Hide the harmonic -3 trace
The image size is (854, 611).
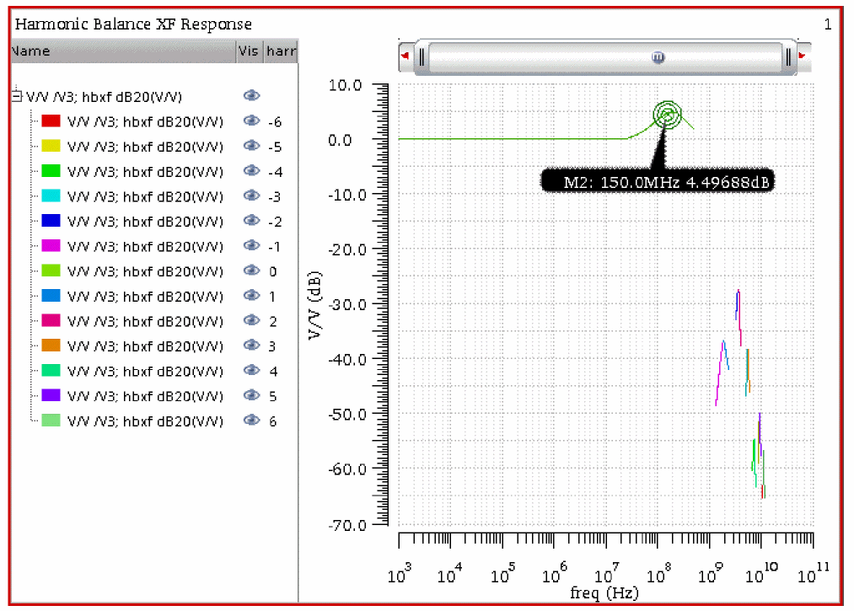tap(251, 196)
